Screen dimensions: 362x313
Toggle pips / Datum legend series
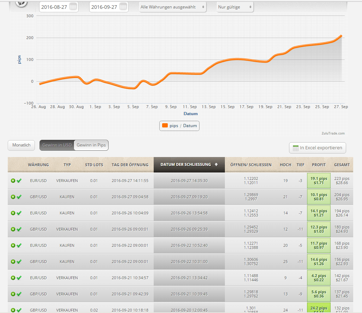179,126
